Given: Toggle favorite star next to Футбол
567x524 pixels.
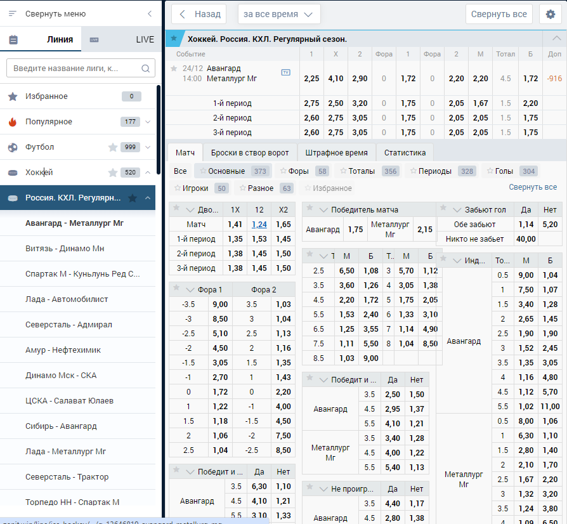Looking at the screenshot, I should pyautogui.click(x=113, y=147).
